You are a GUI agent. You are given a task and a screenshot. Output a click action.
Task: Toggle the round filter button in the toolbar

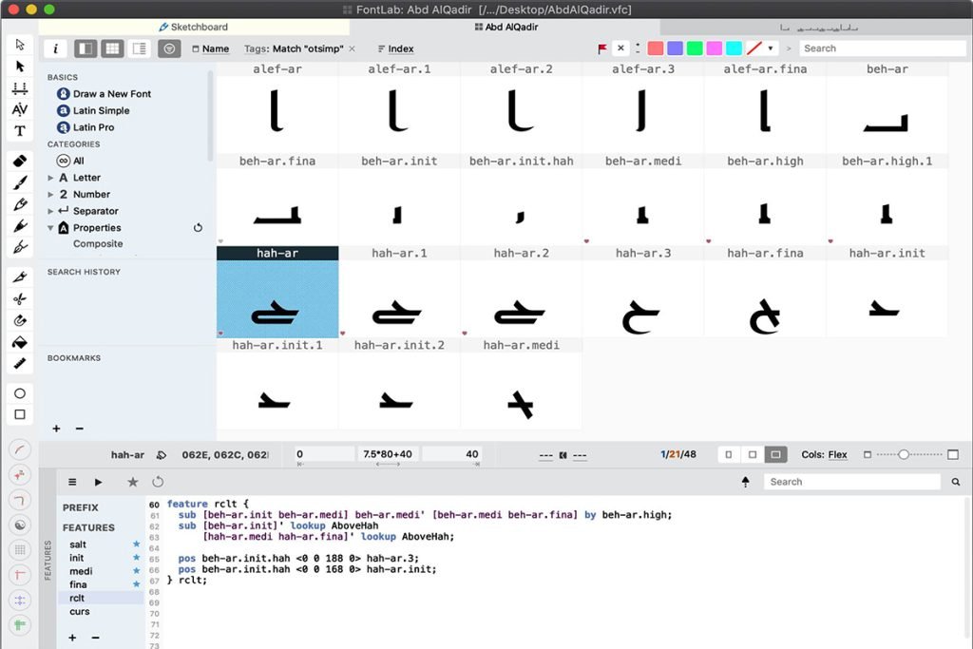[169, 48]
